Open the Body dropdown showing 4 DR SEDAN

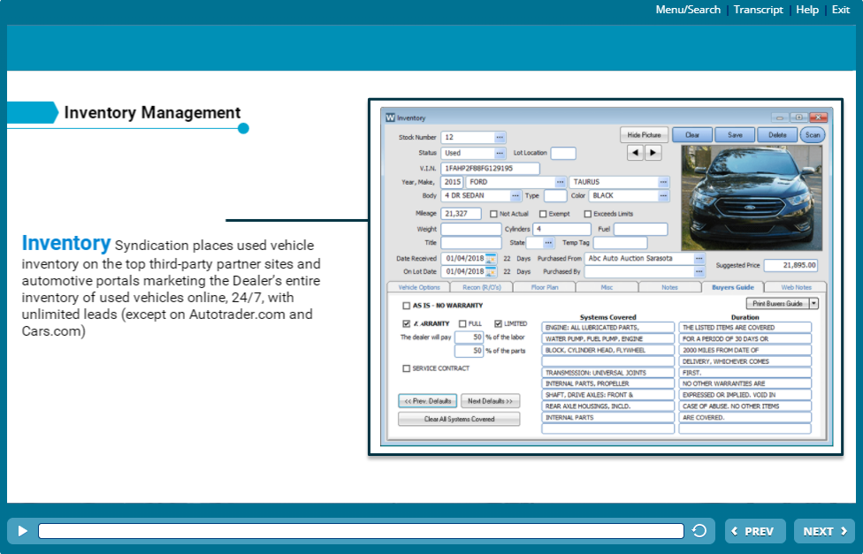pos(516,196)
